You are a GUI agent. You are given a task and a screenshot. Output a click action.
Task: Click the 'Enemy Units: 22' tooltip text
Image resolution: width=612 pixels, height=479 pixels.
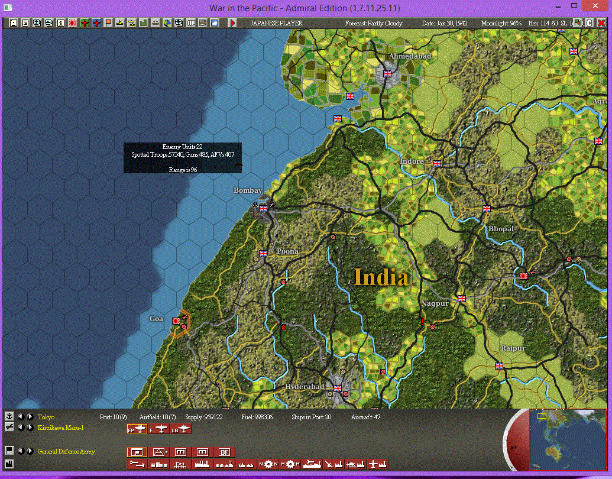pos(182,147)
